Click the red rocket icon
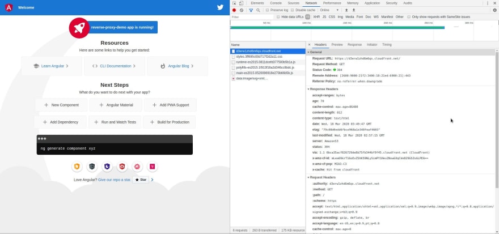Image resolution: width=499 pixels, height=234 pixels. [79, 28]
